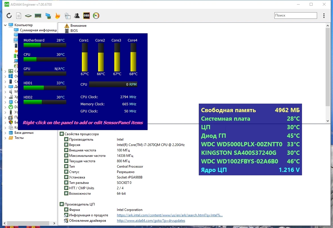
Task: Toggle the OSD panel toolbar icon
Action: click(x=86, y=15)
